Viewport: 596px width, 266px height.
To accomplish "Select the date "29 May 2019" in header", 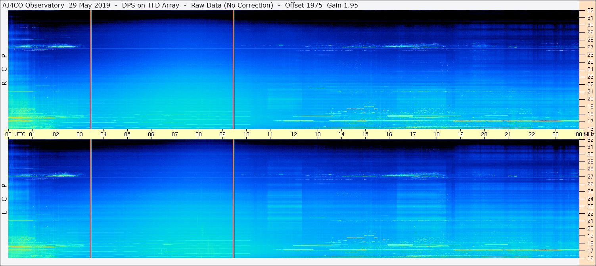I will pos(90,5).
